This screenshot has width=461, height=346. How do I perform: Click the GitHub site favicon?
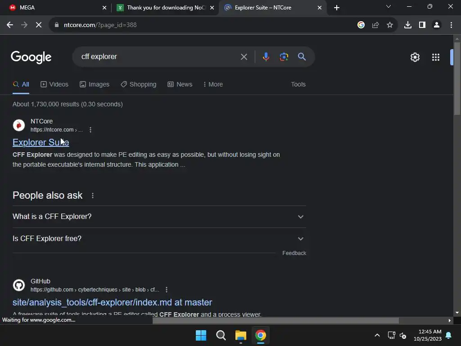tap(19, 285)
